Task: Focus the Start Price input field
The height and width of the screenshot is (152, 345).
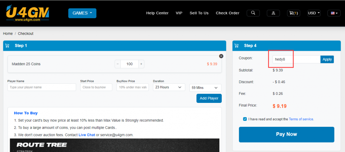Action: (x=96, y=87)
